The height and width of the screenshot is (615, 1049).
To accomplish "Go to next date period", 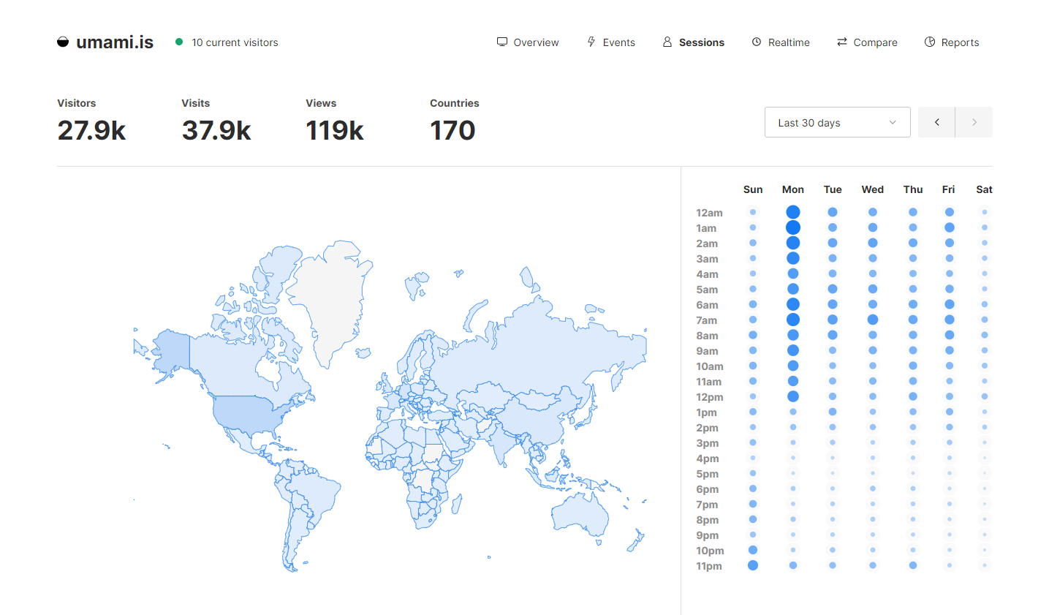I will pos(974,122).
